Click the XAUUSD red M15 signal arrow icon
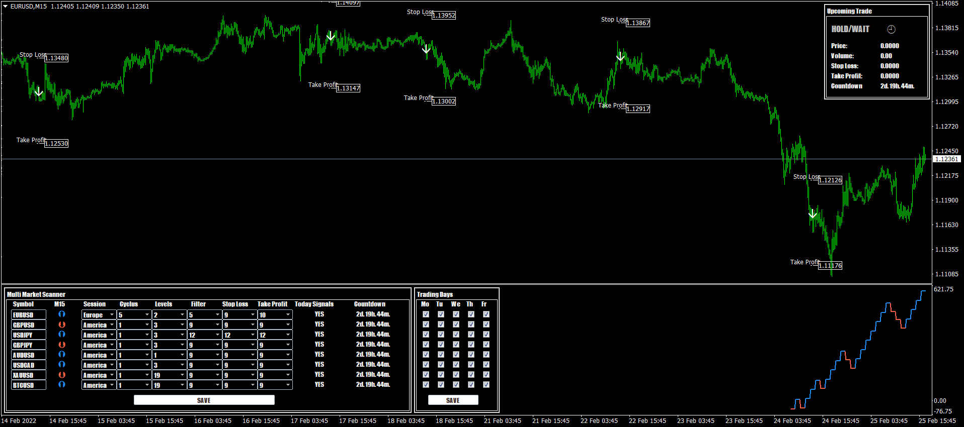Viewport: 964px width, 427px height. click(x=61, y=375)
